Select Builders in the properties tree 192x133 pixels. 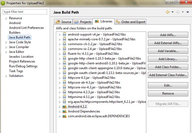(x=15, y=33)
